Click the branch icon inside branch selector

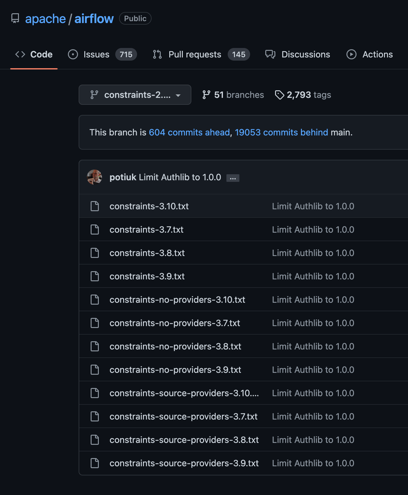[94, 95]
